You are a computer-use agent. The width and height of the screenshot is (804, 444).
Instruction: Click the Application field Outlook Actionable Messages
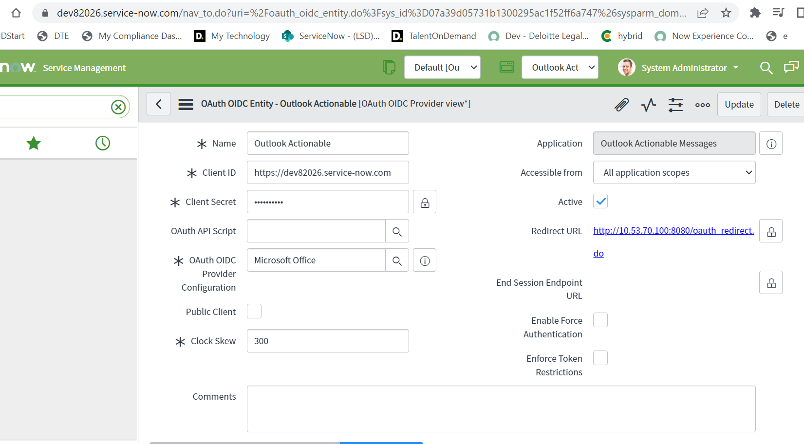tap(674, 143)
